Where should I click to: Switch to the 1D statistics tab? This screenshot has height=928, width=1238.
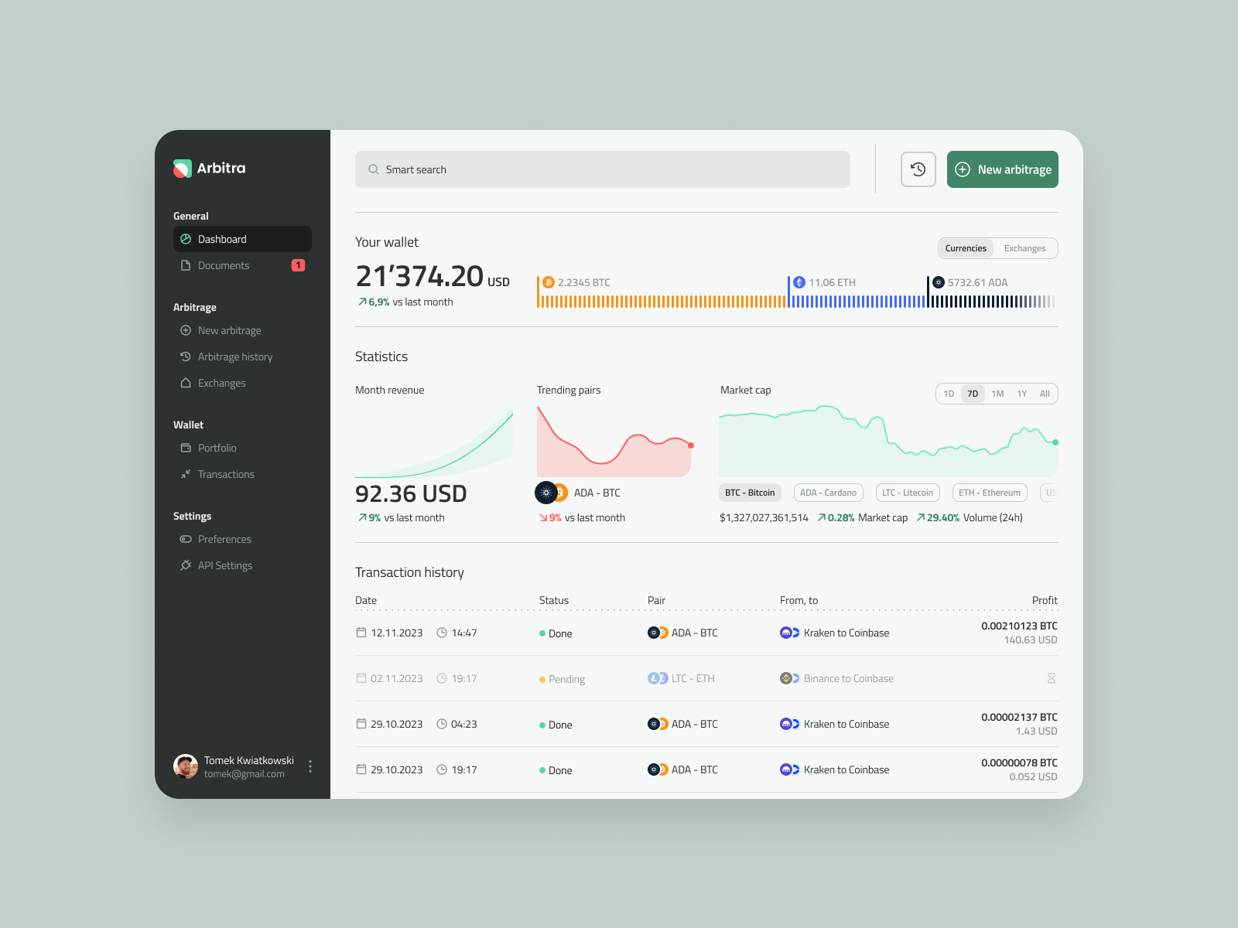(x=949, y=394)
